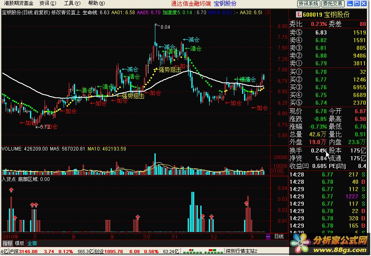371x256 pixels.
Task: Select the 14:29 trade with volume 165
Action: [x=328, y=226]
